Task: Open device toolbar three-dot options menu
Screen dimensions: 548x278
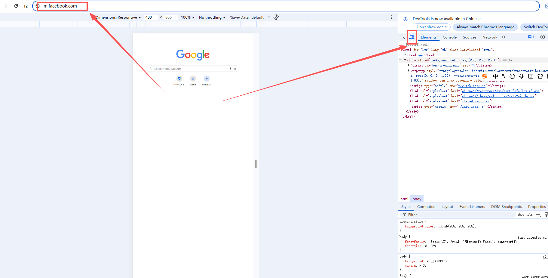Action: [x=391, y=17]
